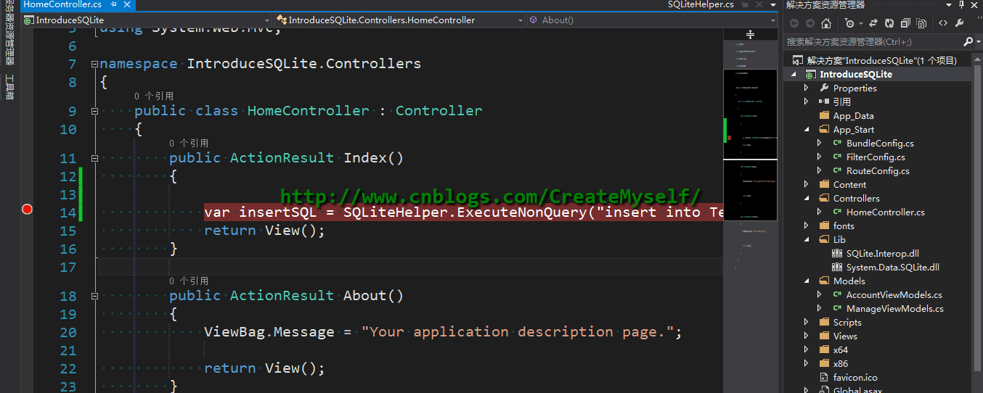
Task: Click the code minimap scrollbar
Action: 750,216
